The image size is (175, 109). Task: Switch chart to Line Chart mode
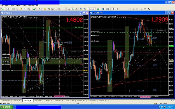click(x=76, y=9)
